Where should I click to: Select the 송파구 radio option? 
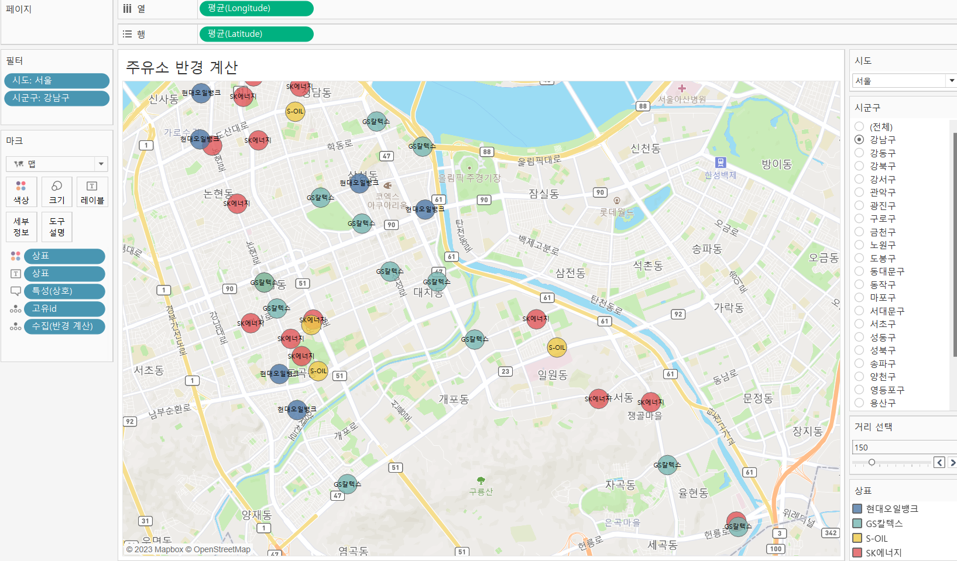[859, 363]
